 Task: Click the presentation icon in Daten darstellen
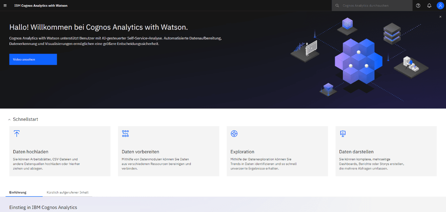[343, 134]
